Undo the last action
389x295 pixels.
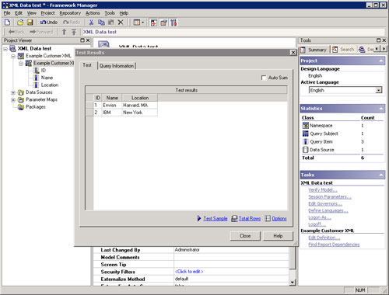tap(49, 23)
